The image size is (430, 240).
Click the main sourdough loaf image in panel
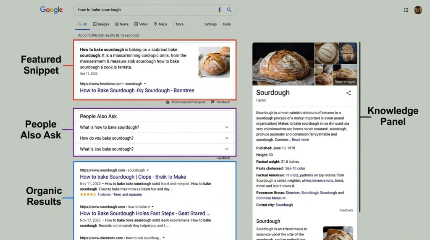[283, 64]
